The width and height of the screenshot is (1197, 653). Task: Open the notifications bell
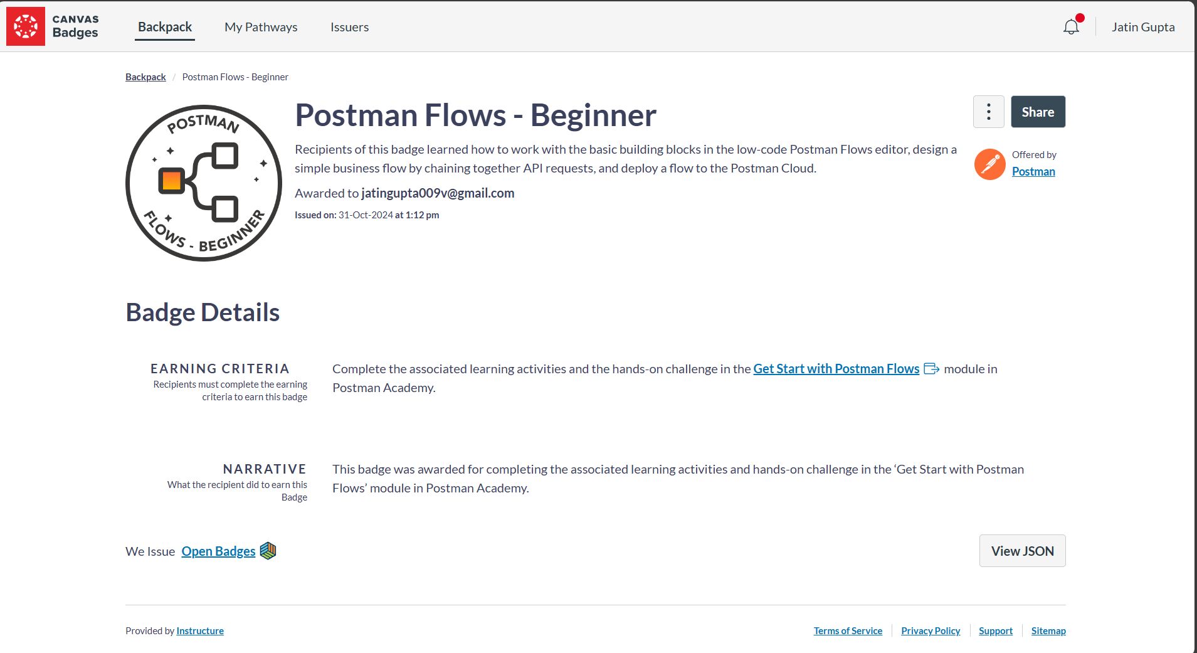point(1070,26)
